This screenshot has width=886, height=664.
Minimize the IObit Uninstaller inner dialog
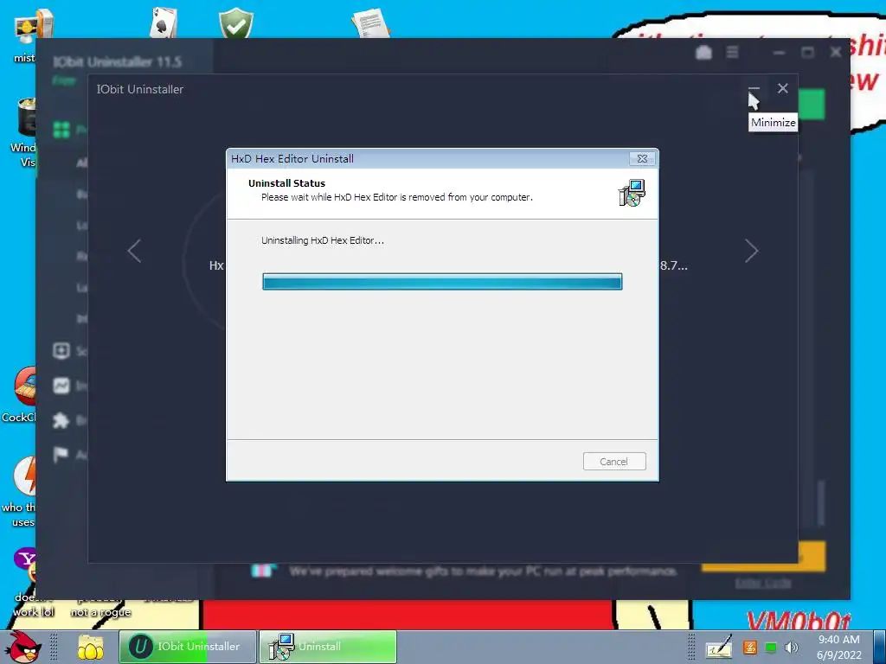click(x=754, y=89)
